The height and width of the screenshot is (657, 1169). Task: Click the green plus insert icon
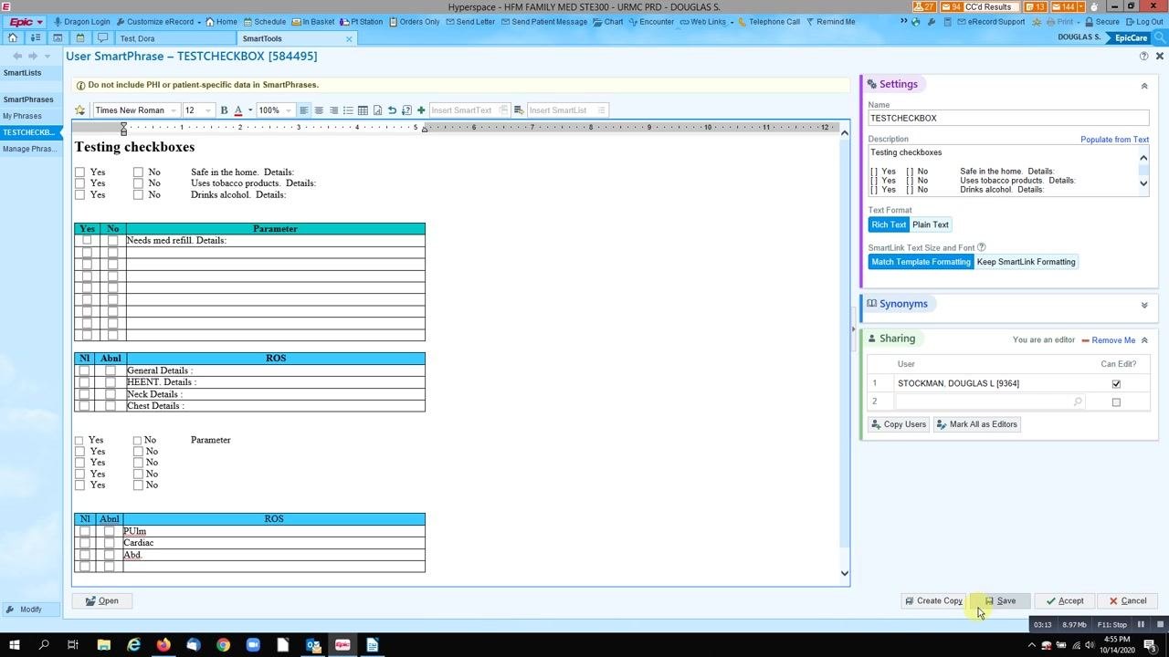pyautogui.click(x=421, y=110)
